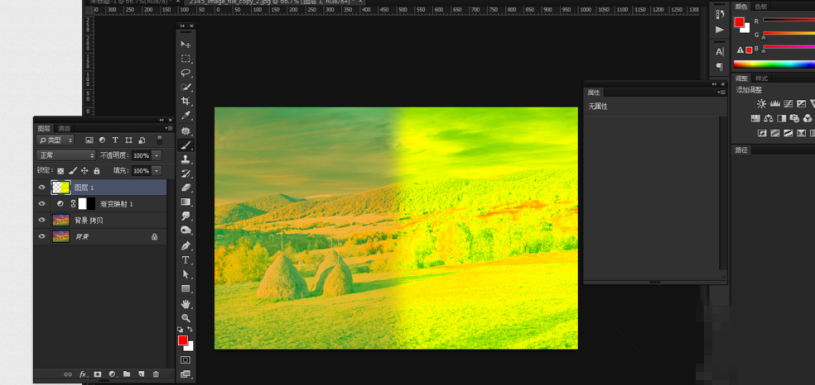Viewport: 815px width, 385px height.
Task: Toggle visibility of 渐变映射 1 layer
Action: tap(41, 203)
